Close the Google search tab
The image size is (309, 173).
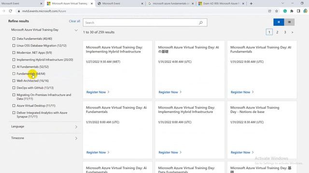(x=193, y=3)
